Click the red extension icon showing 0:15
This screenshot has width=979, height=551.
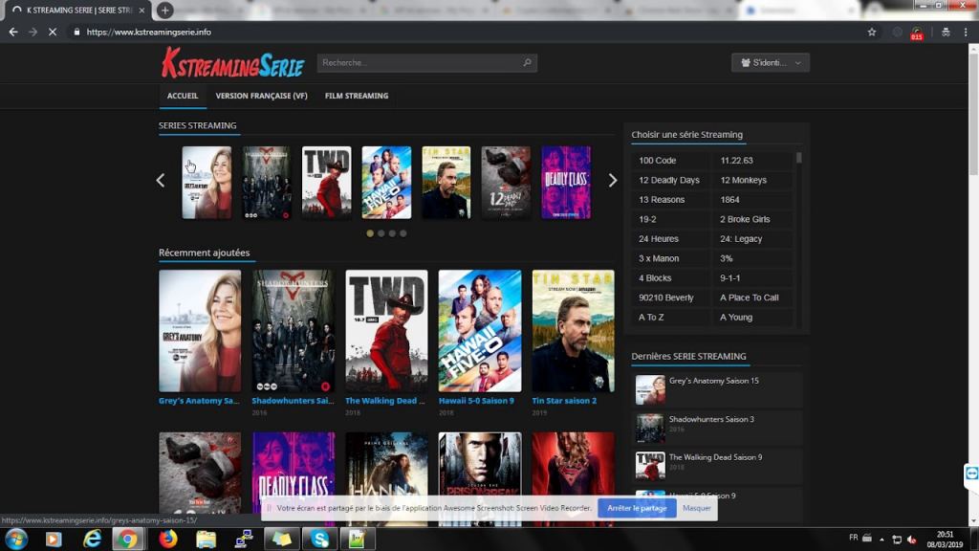(x=917, y=33)
